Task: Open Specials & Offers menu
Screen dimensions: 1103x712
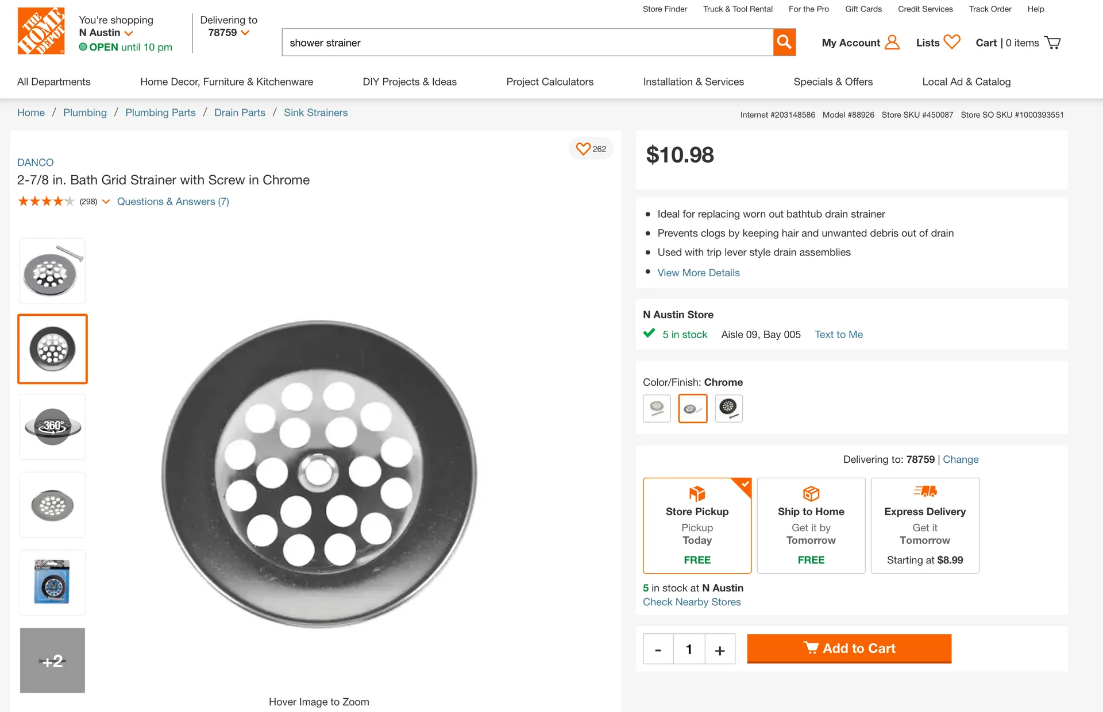Action: tap(833, 82)
